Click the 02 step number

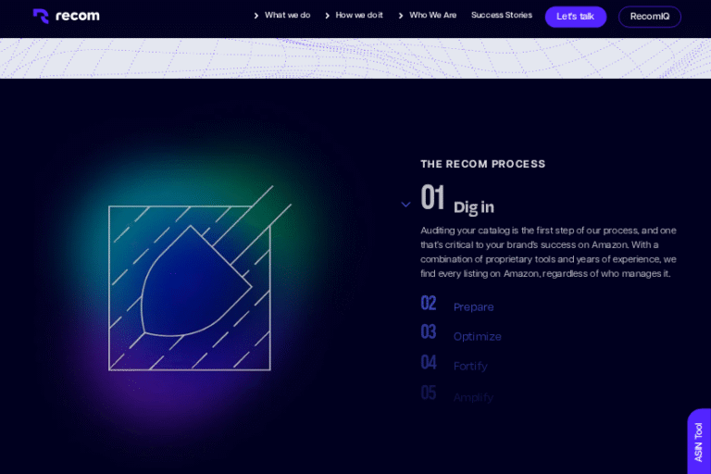click(x=429, y=304)
